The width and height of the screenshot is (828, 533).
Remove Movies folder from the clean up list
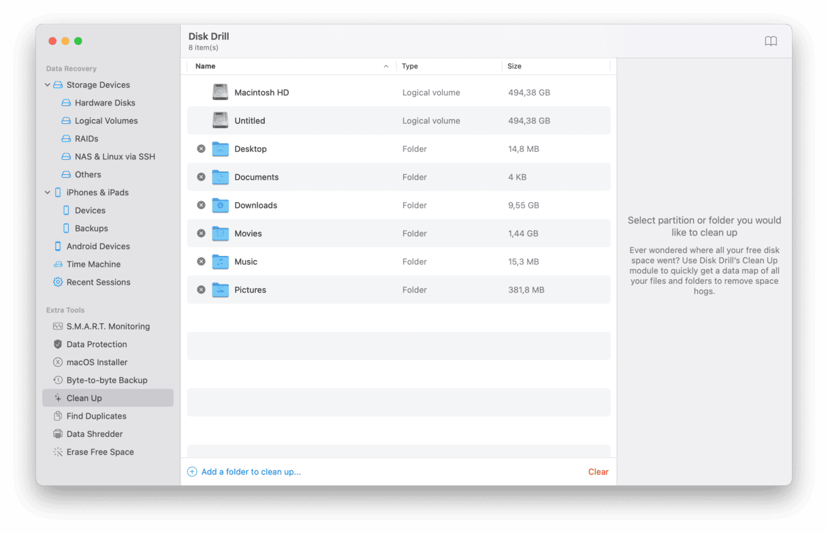[201, 233]
